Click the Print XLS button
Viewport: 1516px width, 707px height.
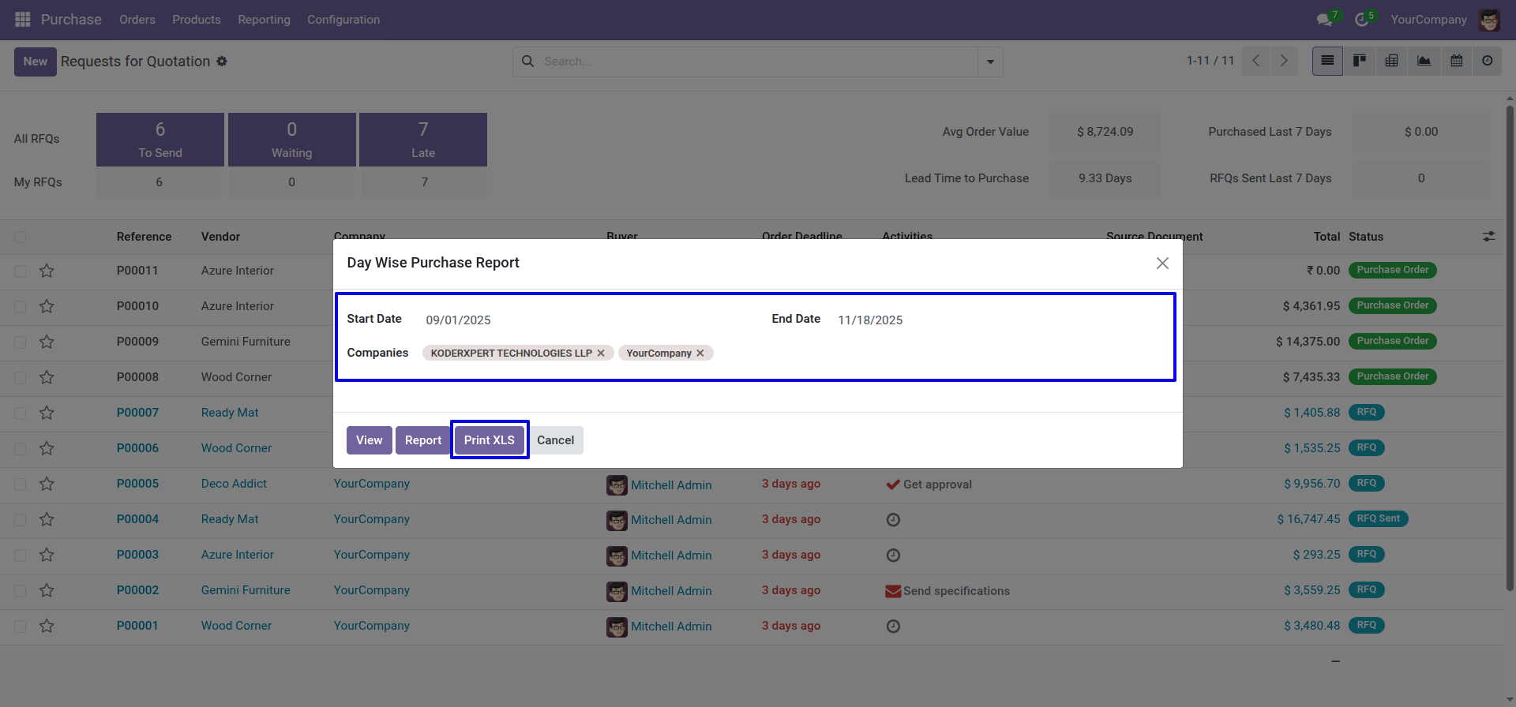pyautogui.click(x=490, y=440)
